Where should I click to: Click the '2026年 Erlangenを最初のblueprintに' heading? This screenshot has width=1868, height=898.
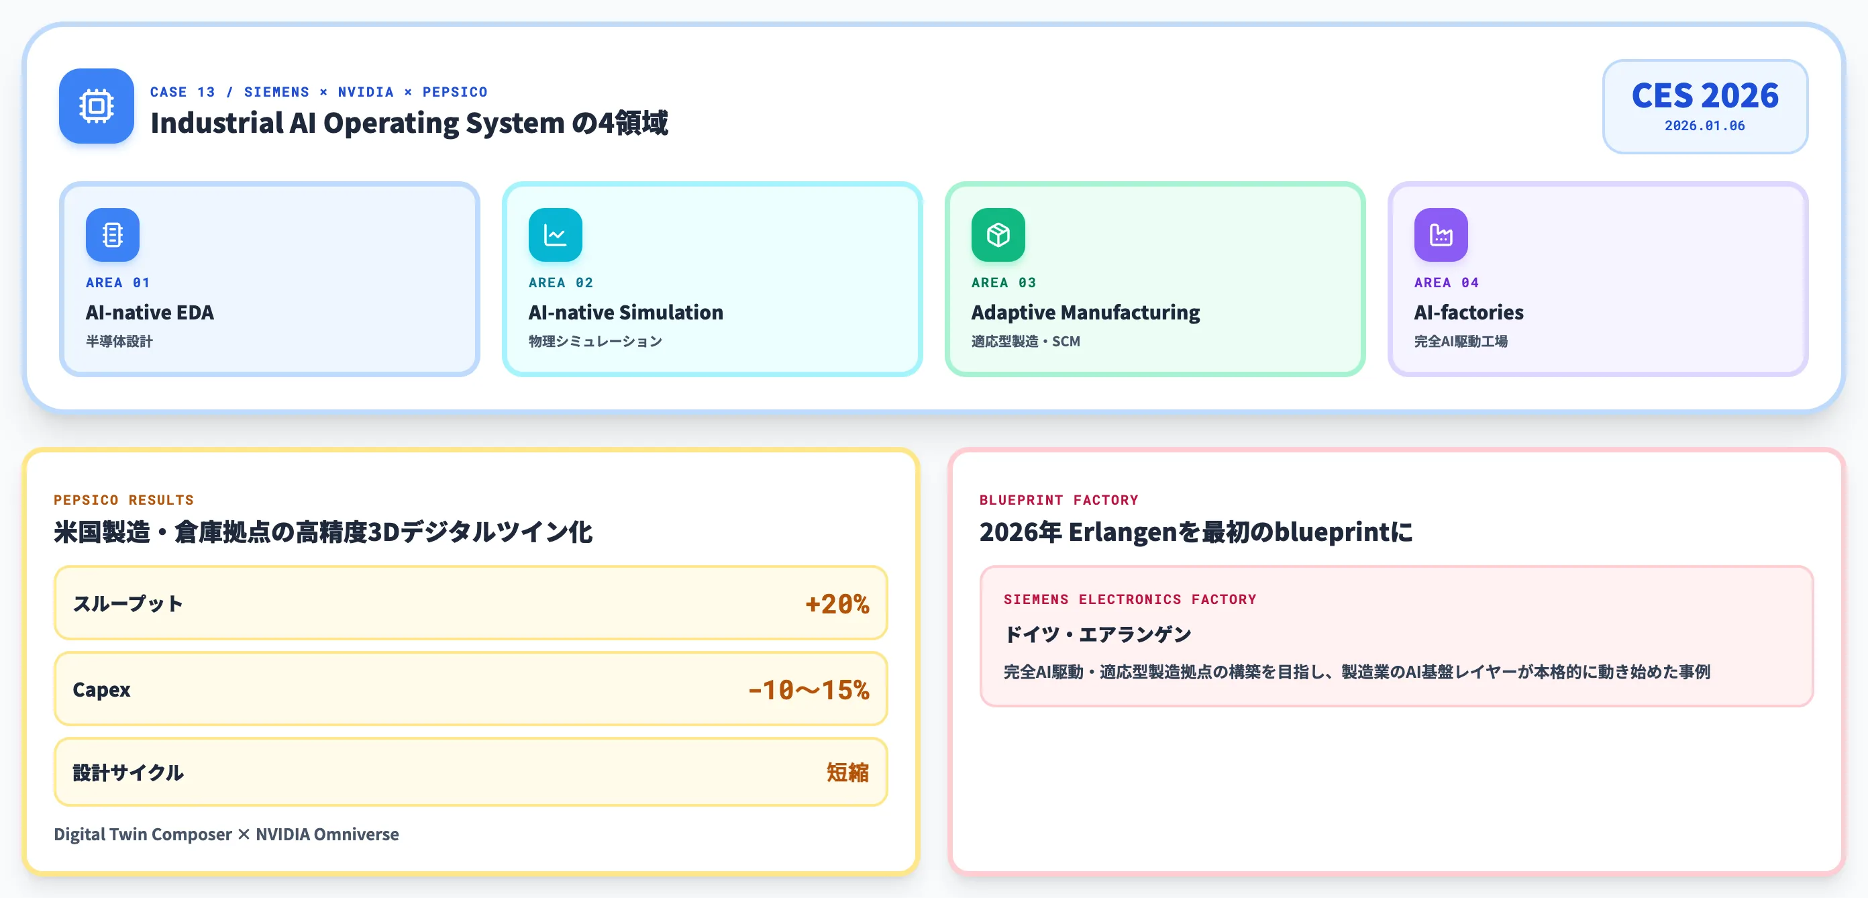coord(1196,532)
